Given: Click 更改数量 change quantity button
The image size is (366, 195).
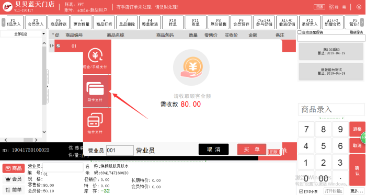Looking at the screenshot, I should (x=82, y=22).
